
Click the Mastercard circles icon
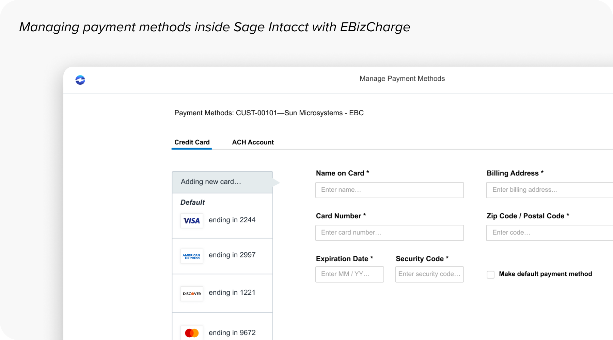[191, 332]
